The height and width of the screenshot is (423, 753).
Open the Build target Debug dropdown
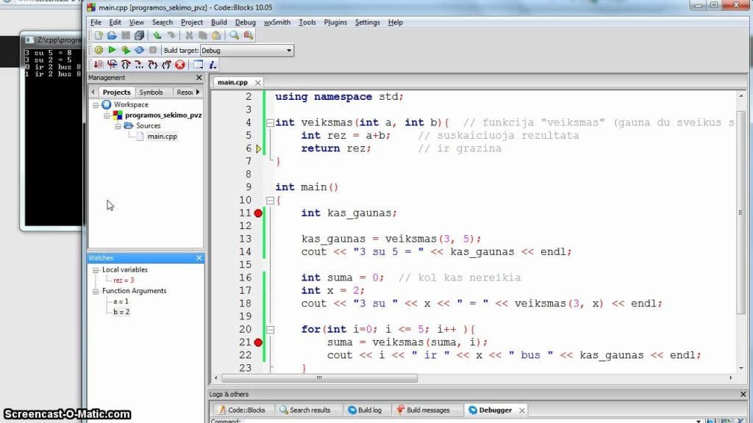point(247,51)
